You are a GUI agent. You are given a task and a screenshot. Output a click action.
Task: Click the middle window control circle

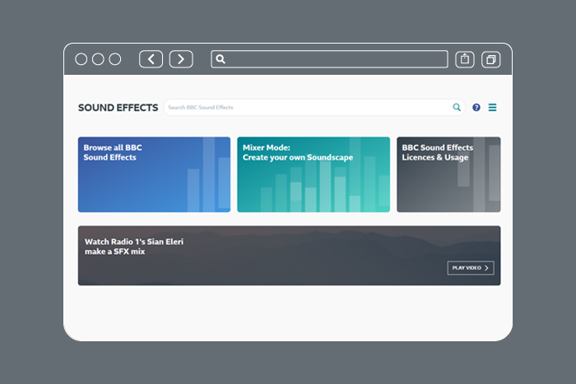[98, 59]
